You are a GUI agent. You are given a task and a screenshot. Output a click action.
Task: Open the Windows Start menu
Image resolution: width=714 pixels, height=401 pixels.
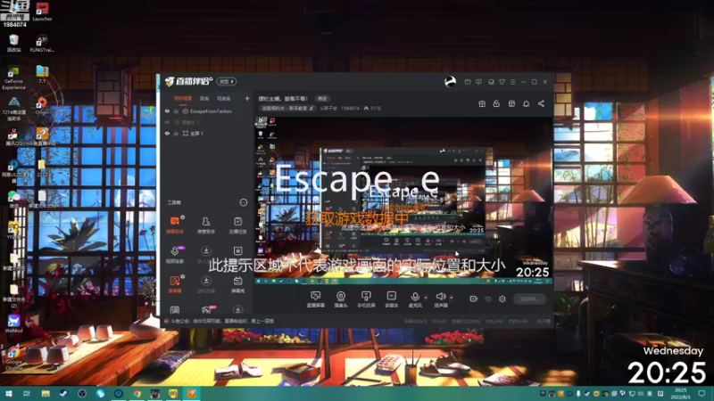click(x=8, y=393)
